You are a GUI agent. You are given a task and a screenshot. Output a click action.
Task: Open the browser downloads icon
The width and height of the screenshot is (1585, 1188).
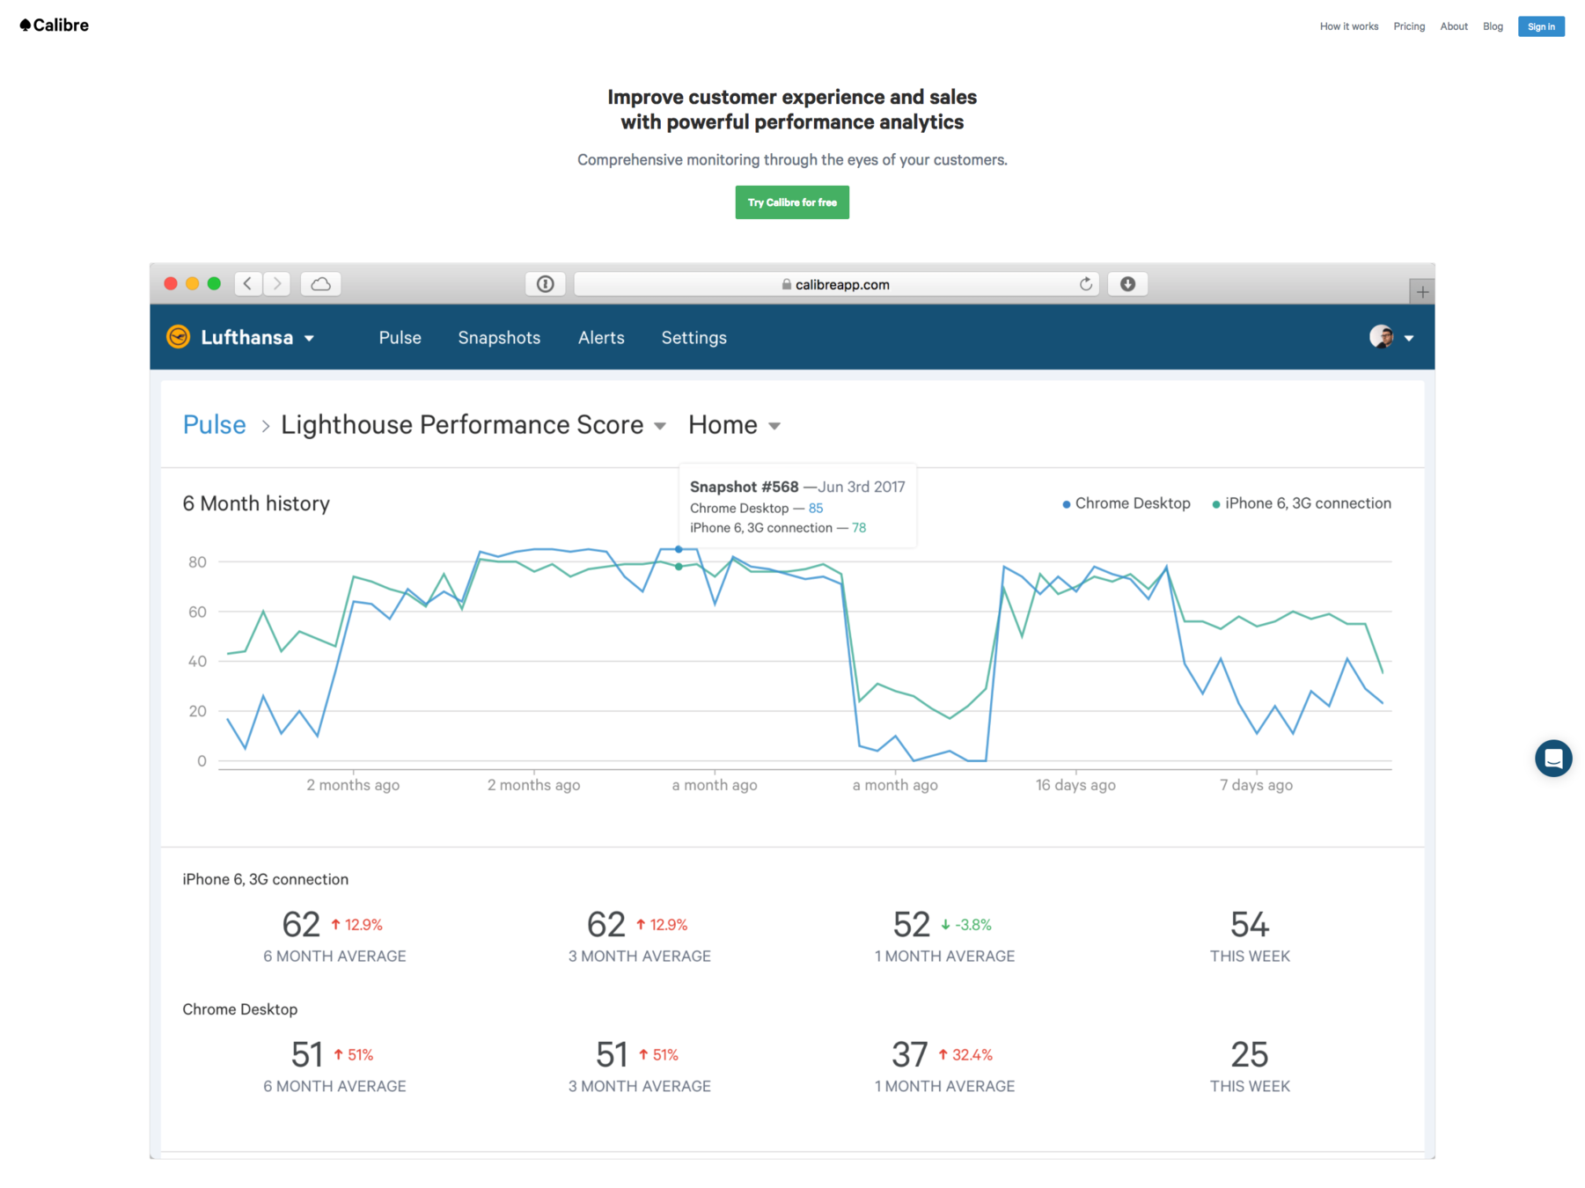point(1127,283)
